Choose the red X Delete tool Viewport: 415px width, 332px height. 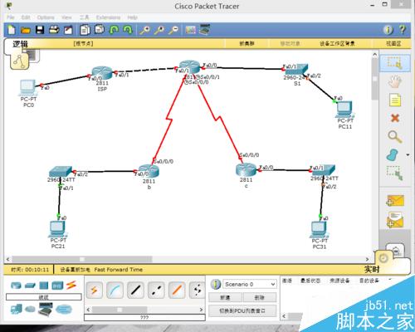pos(395,119)
